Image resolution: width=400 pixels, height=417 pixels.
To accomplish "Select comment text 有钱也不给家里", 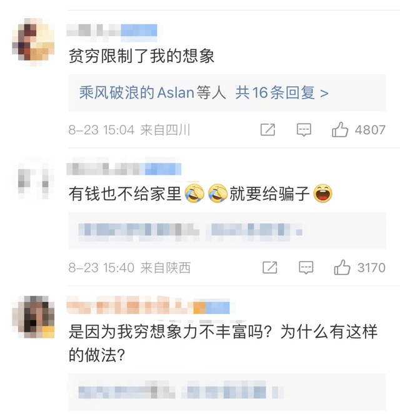I will (125, 194).
